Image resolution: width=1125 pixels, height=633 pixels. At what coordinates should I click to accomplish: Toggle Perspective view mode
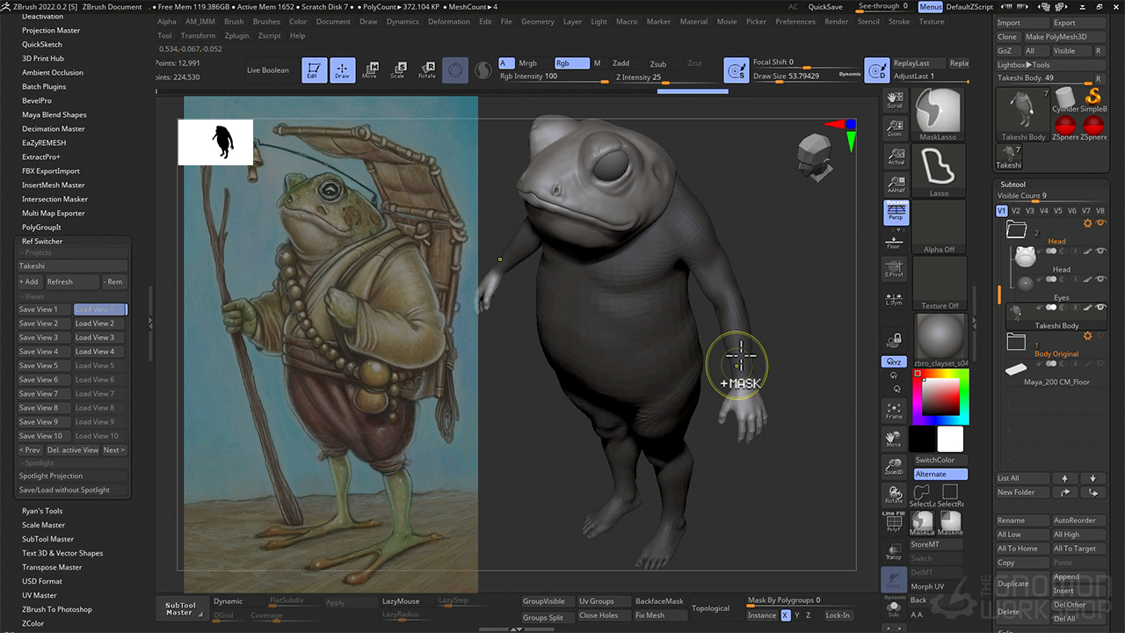click(x=894, y=212)
